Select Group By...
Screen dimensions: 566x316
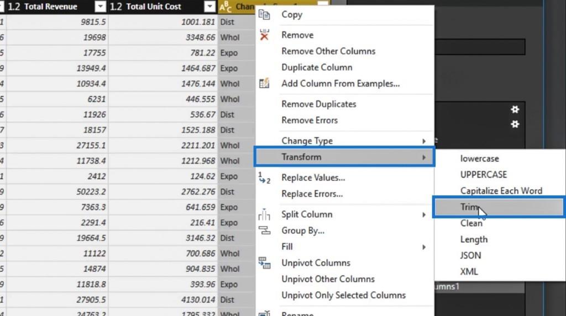tap(303, 231)
